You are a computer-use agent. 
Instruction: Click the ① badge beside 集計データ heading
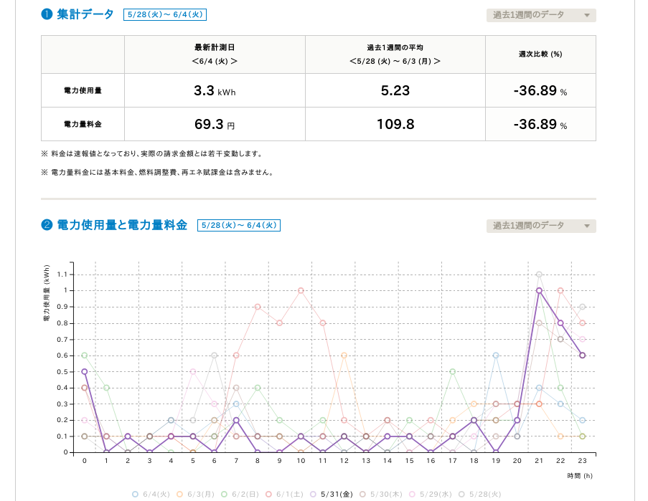coord(45,14)
